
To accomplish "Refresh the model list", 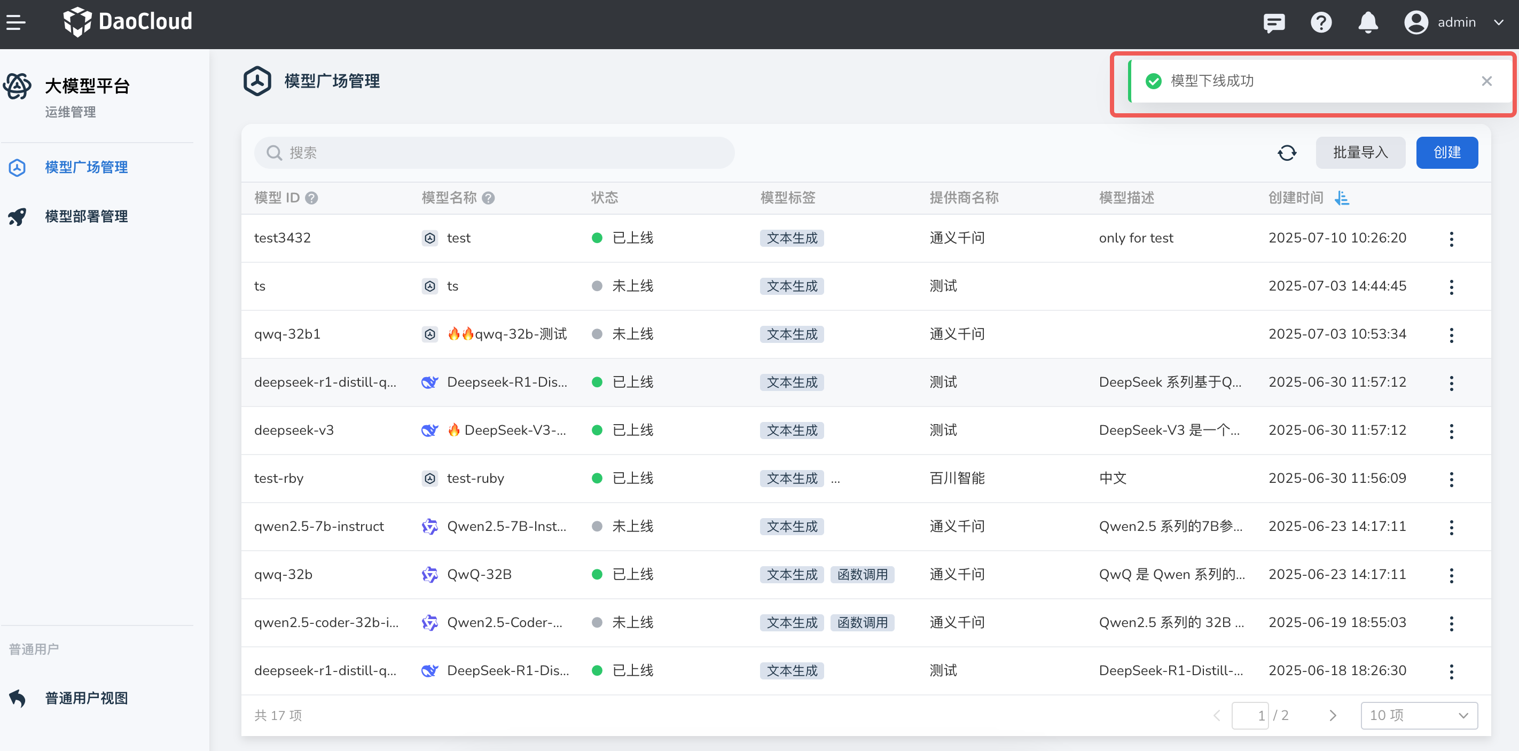I will coord(1287,153).
